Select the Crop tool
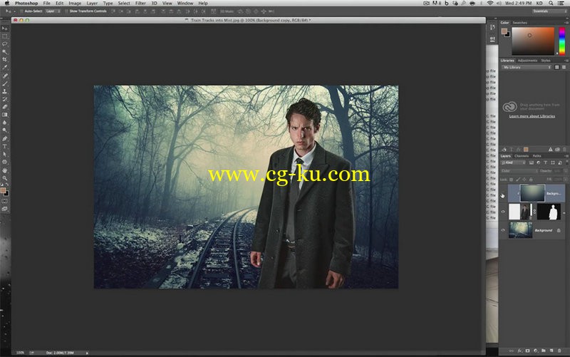This screenshot has height=357, width=570. coord(5,60)
